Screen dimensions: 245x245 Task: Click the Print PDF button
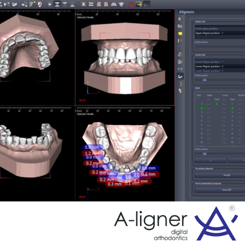point(220,190)
